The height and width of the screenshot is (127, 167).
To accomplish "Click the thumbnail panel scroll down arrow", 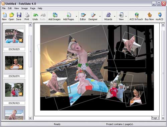I will pyautogui.click(x=30, y=118).
